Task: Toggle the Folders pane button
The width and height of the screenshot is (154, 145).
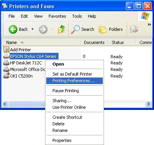Action: [x=110, y=29]
